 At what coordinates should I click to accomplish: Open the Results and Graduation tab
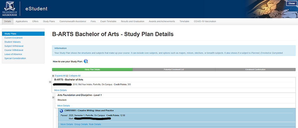pyautogui.click(x=133, y=21)
